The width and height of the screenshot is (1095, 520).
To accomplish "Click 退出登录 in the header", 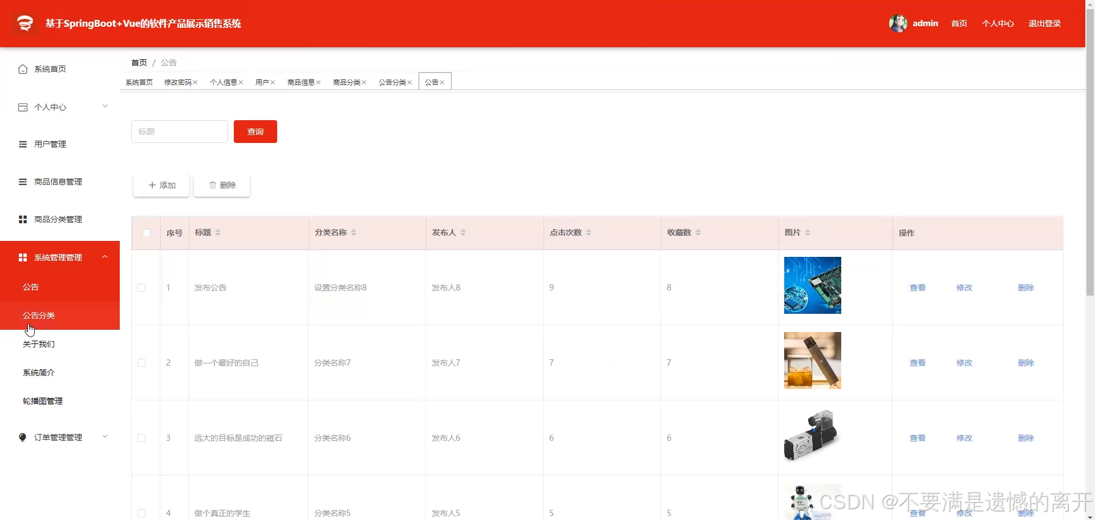I will coord(1045,23).
